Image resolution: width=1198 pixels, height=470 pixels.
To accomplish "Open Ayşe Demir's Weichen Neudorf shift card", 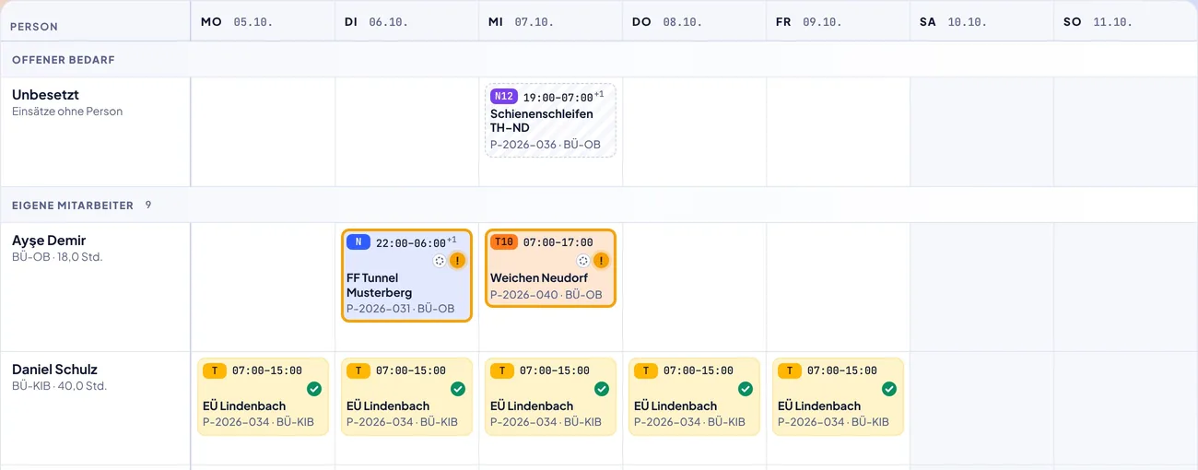I will 551,267.
